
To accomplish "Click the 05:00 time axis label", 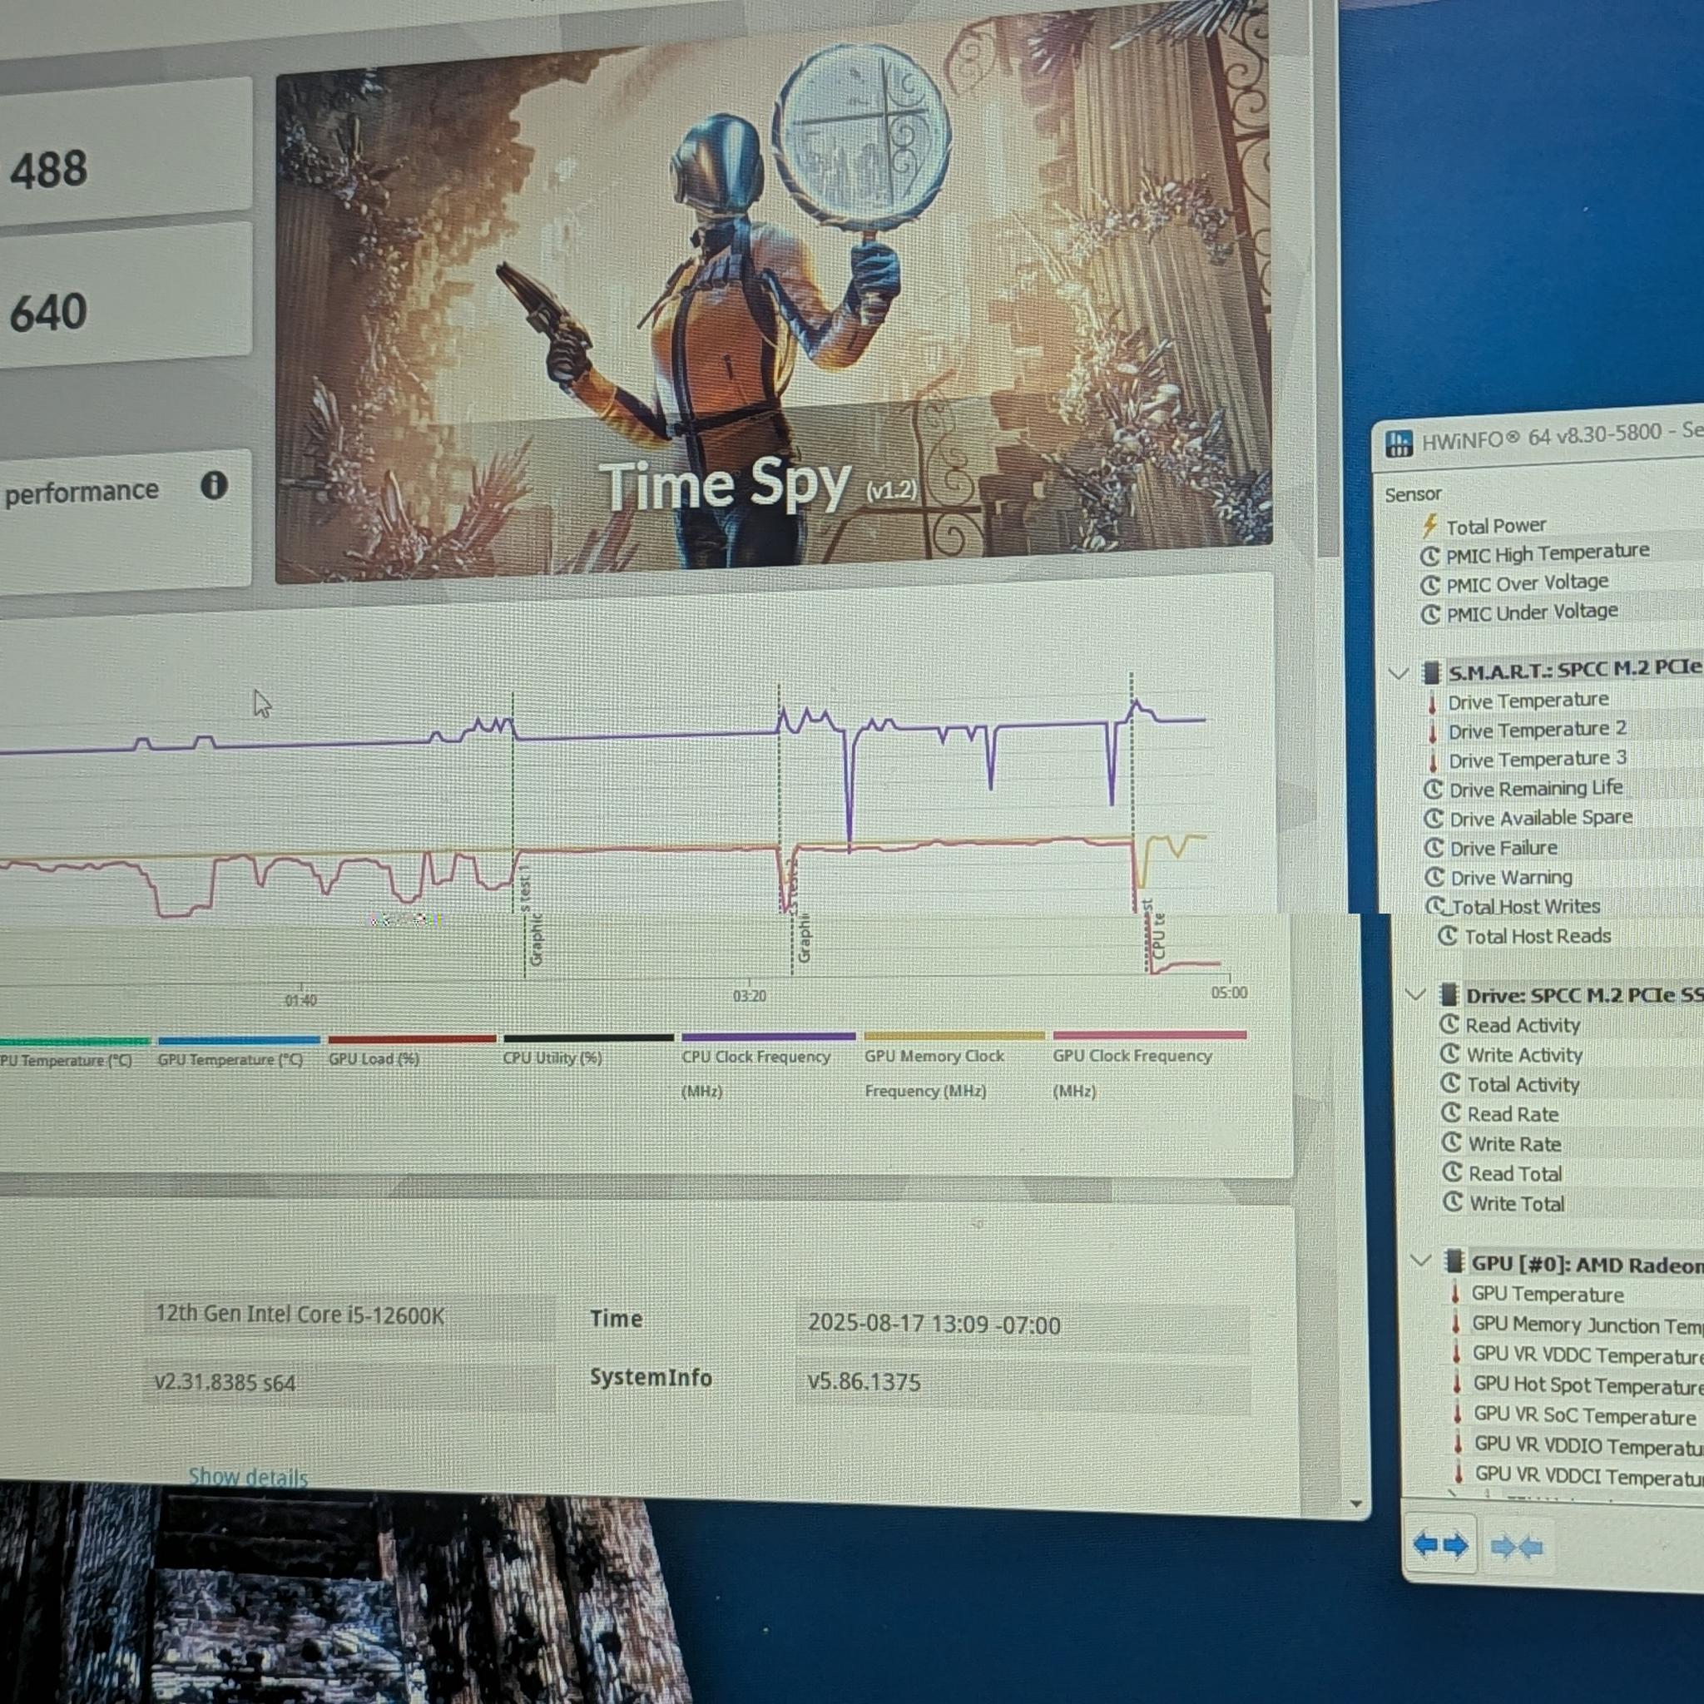I will 1230,993.
